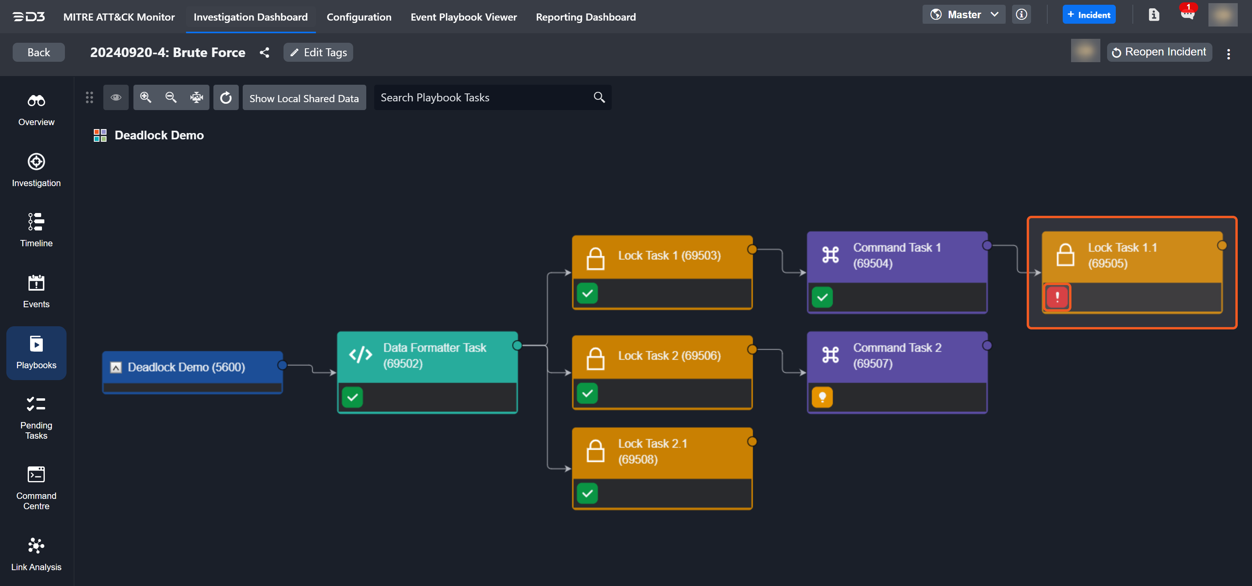This screenshot has height=586, width=1252.
Task: Click the Show Local Shared Data button
Action: [x=304, y=98]
